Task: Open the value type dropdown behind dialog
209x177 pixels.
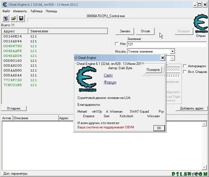Action: [172, 58]
